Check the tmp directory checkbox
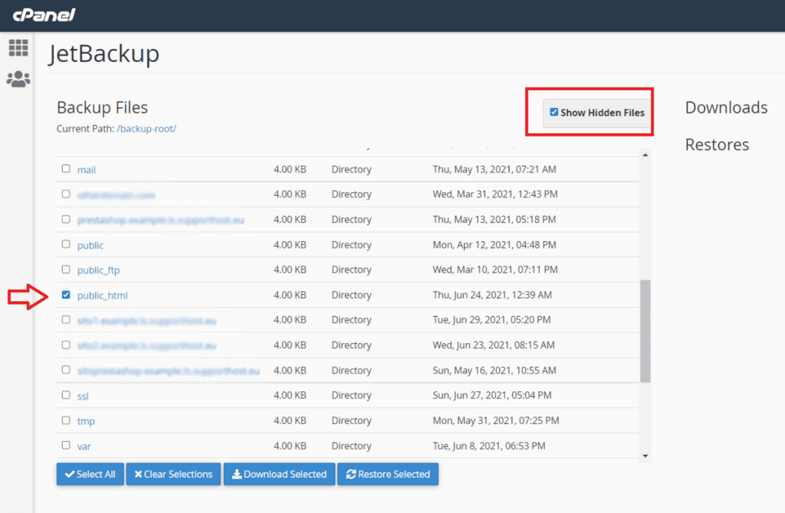This screenshot has width=785, height=513. [66, 420]
